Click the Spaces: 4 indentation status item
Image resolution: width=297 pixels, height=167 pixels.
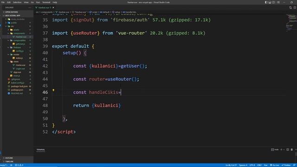click(243, 165)
